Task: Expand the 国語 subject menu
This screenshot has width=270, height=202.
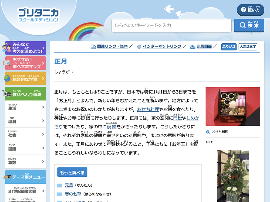Action: click(x=26, y=148)
